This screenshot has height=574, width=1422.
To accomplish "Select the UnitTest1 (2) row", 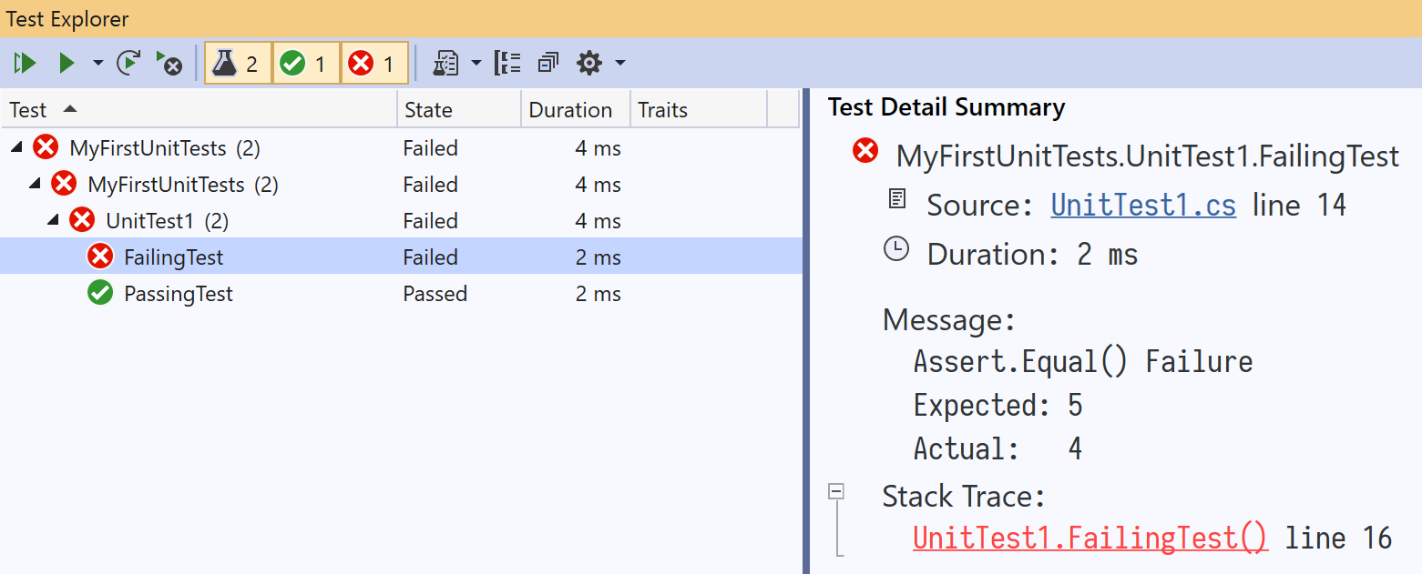I will (x=401, y=220).
